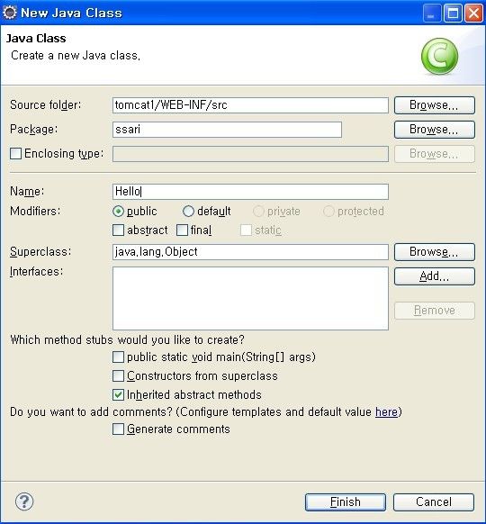Click the 'Which method stubs' question text
The width and height of the screenshot is (486, 524).
click(127, 339)
